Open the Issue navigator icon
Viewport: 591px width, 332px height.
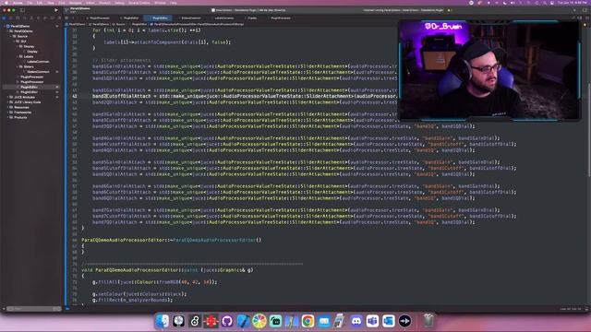pos(31,18)
